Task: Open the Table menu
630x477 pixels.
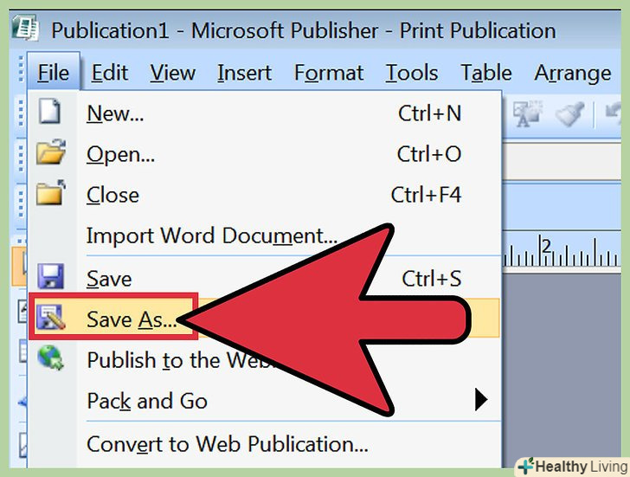Action: 486,73
